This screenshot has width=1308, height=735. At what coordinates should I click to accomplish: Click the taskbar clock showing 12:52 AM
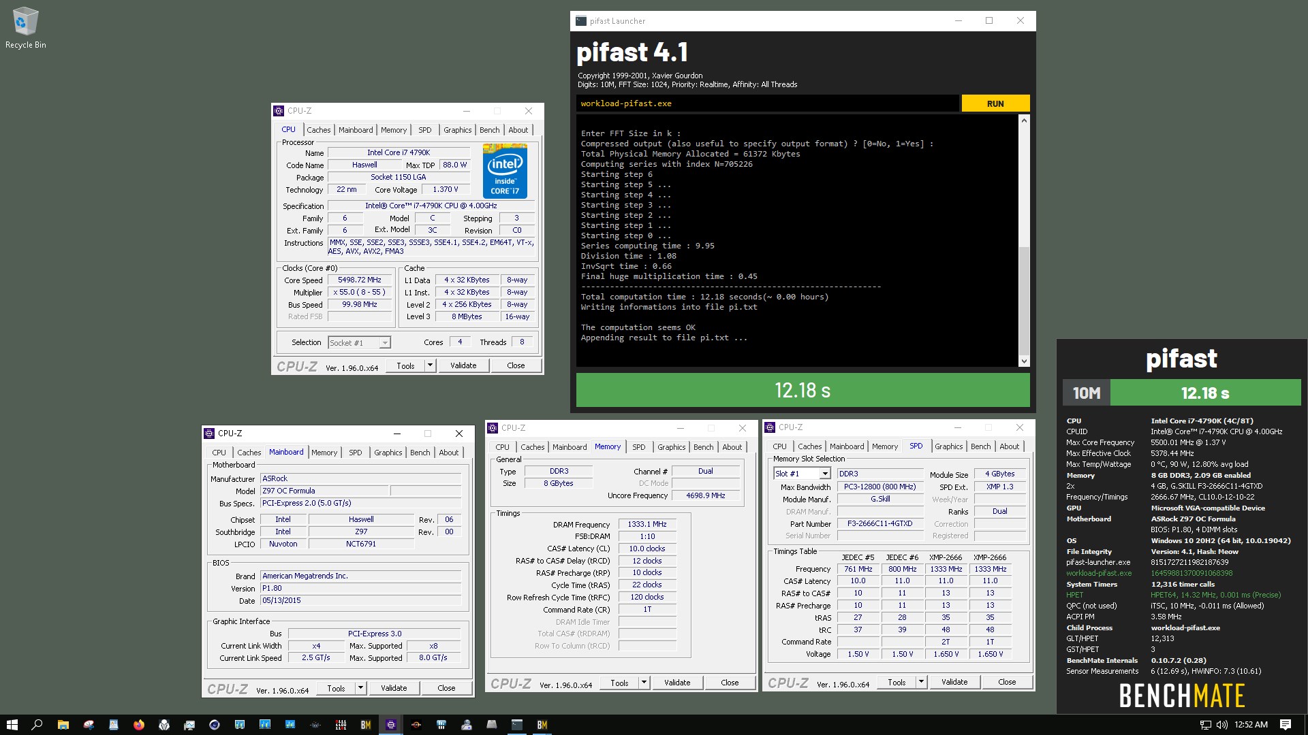(x=1251, y=725)
